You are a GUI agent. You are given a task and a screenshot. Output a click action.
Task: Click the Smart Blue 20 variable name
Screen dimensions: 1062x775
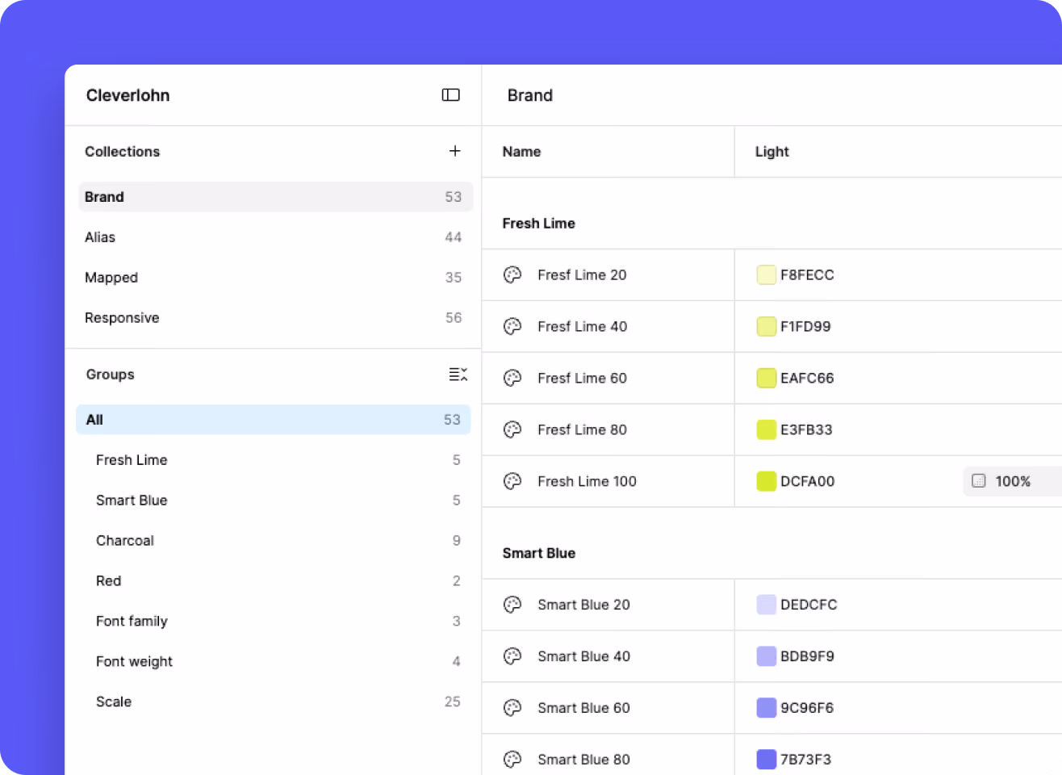pyautogui.click(x=583, y=605)
